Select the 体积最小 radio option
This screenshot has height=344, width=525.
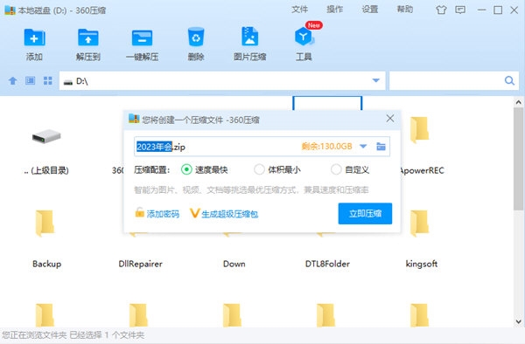point(259,169)
